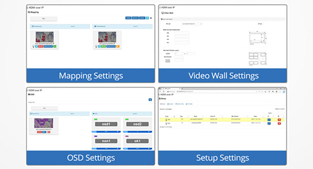Open the third tab link under the Setup heading

(x=179, y=104)
